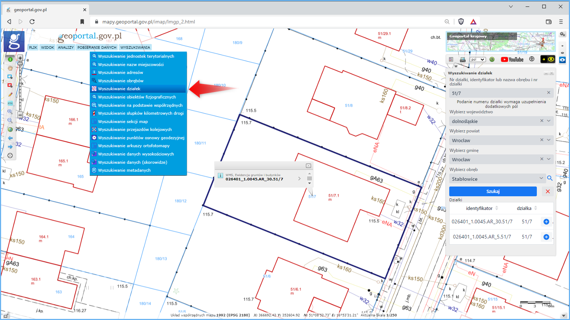Toggle the blue eye visibility button

[x=562, y=60]
